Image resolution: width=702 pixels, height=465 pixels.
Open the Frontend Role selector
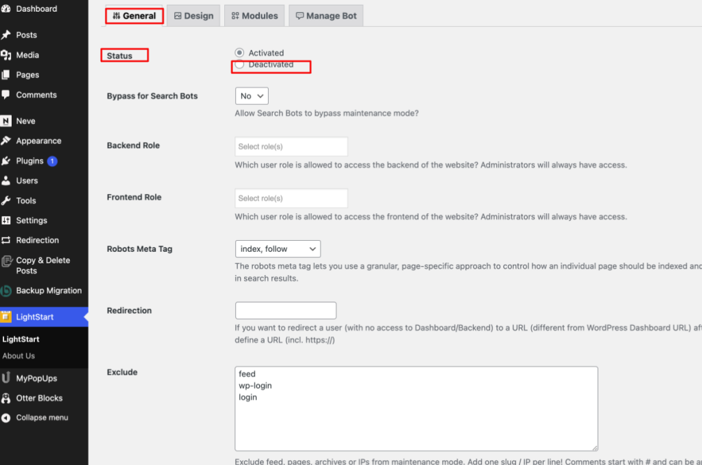point(291,198)
